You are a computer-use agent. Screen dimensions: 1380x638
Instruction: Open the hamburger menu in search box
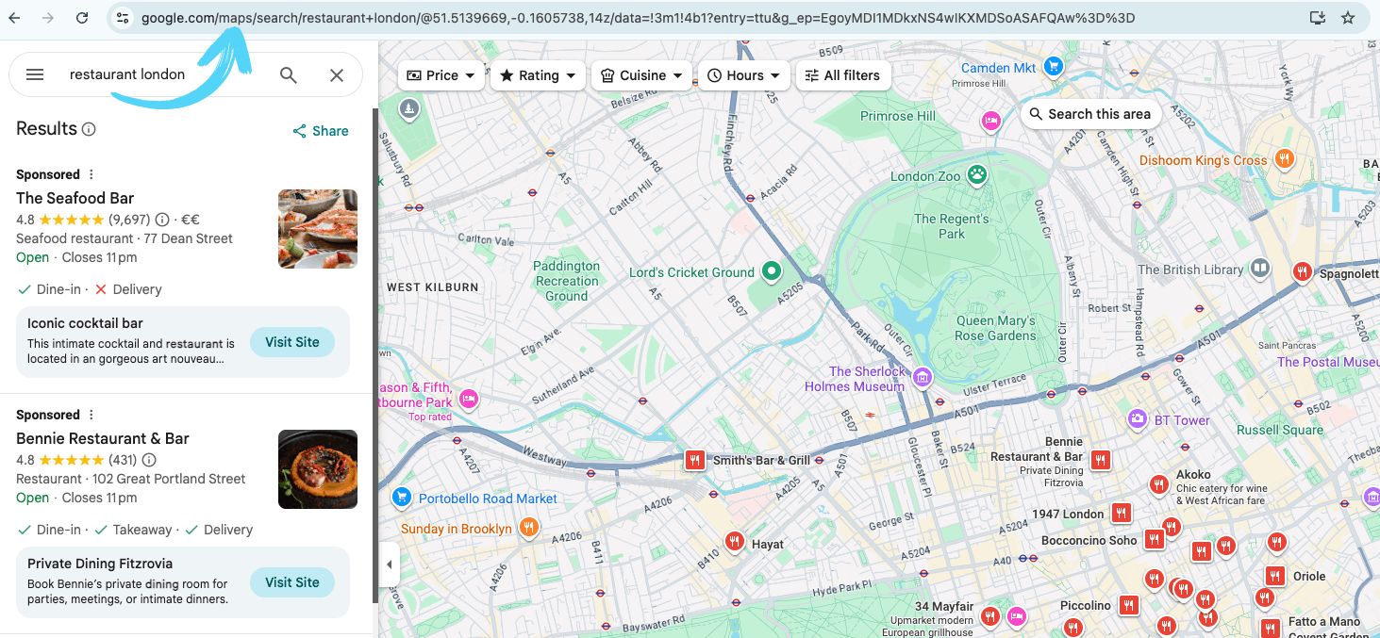click(35, 74)
